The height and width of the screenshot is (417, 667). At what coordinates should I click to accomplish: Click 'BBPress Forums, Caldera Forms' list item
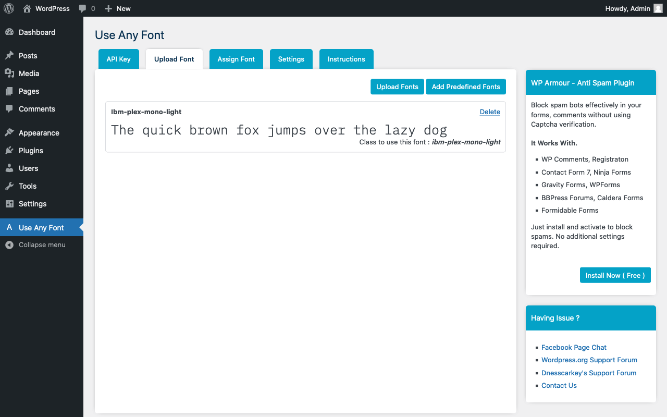(x=592, y=198)
